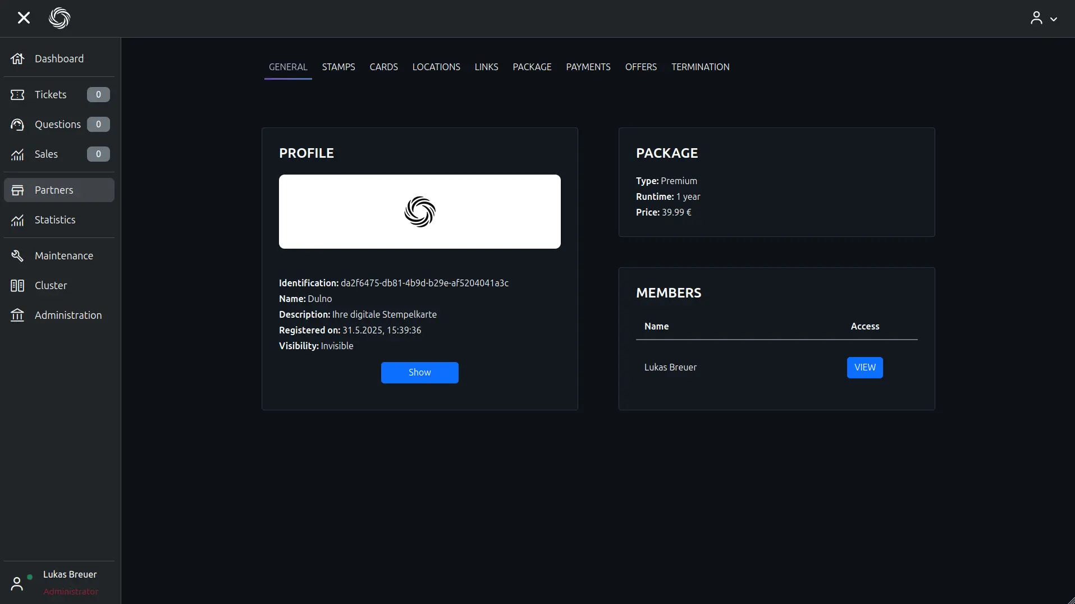Viewport: 1075px width, 604px height.
Task: Open Tickets via the ticket icon
Action: [17, 95]
